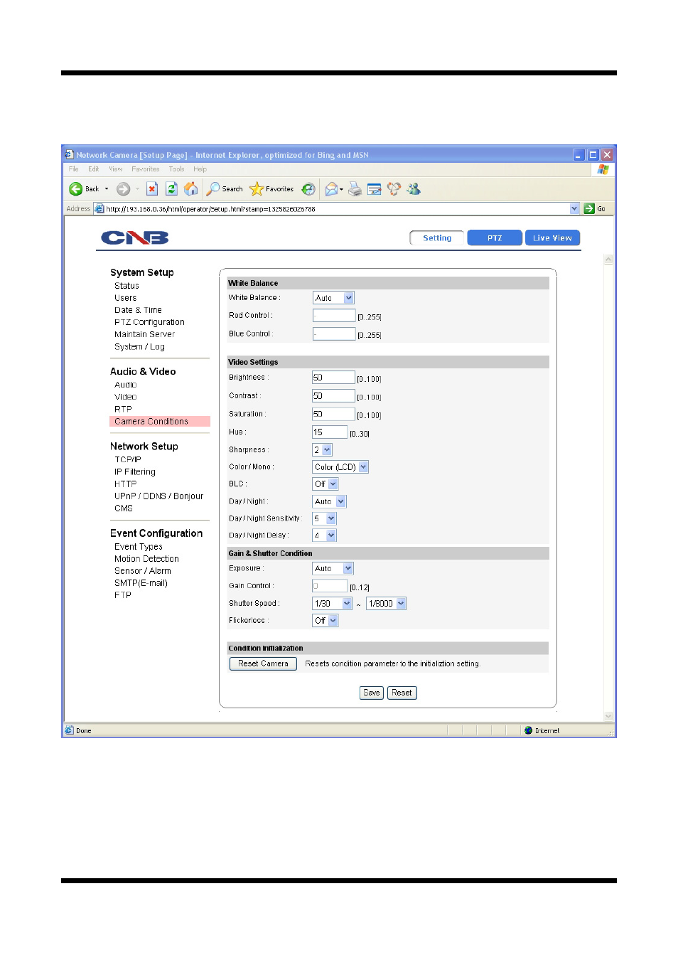Open the Help menu
This screenshot has height=960, width=678.
tap(200, 169)
